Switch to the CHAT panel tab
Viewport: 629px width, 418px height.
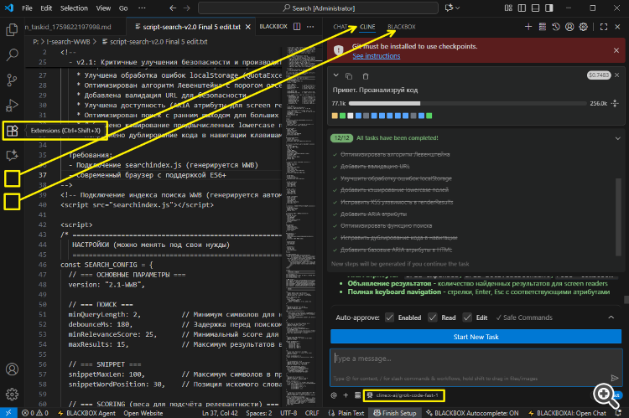point(340,27)
